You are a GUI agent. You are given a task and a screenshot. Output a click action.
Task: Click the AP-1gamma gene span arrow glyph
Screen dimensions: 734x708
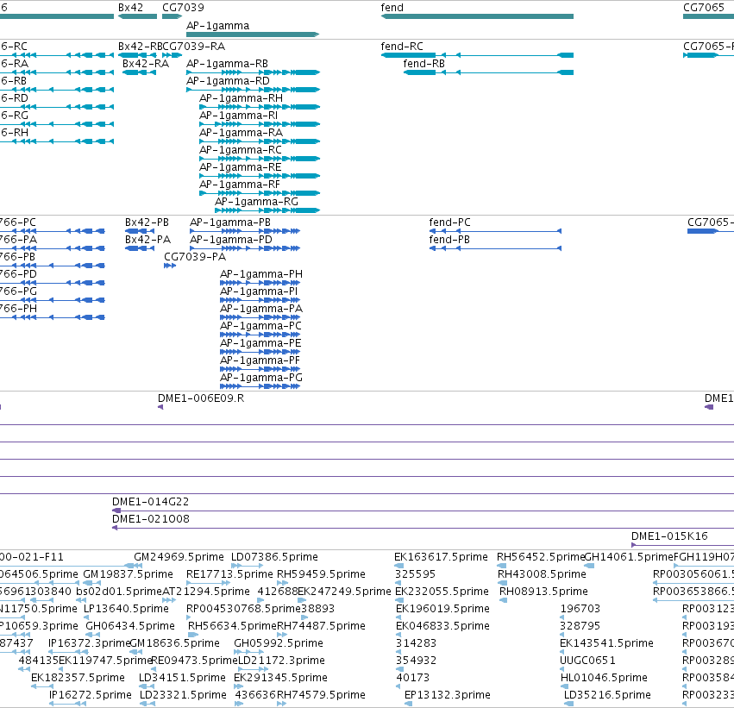tap(253, 34)
